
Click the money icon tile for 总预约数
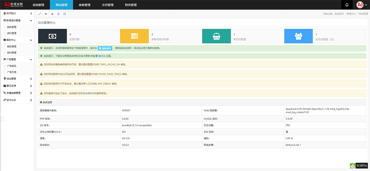pos(52,36)
